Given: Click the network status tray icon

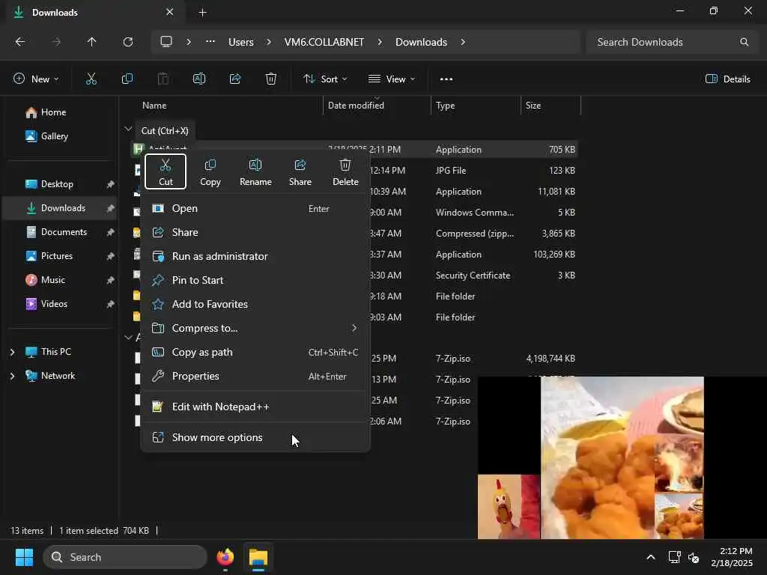Looking at the screenshot, I should pos(675,557).
